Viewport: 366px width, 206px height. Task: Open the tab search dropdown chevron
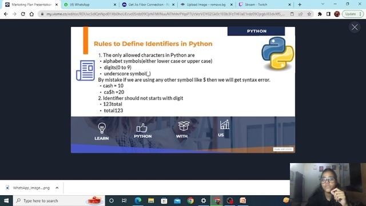[323, 4]
